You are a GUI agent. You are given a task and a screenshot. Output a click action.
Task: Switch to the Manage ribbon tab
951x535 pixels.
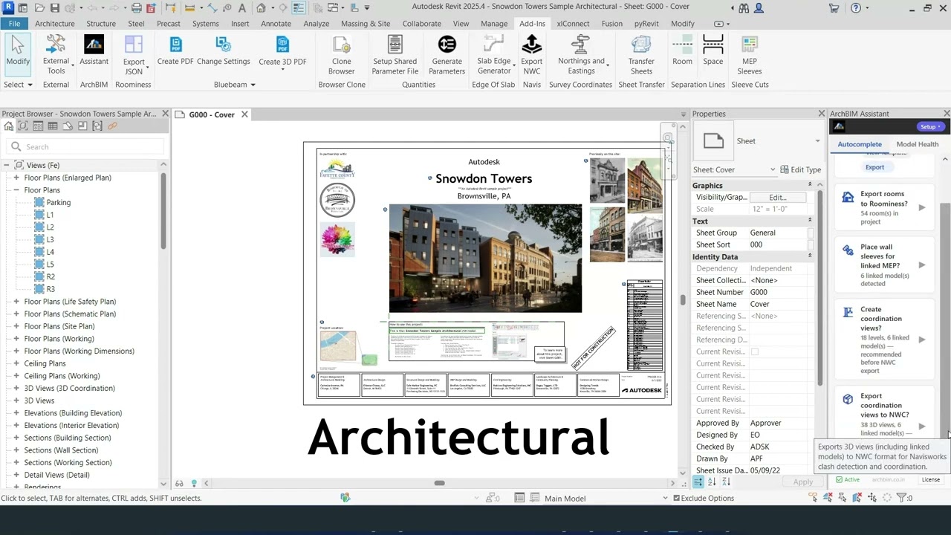pyautogui.click(x=494, y=23)
